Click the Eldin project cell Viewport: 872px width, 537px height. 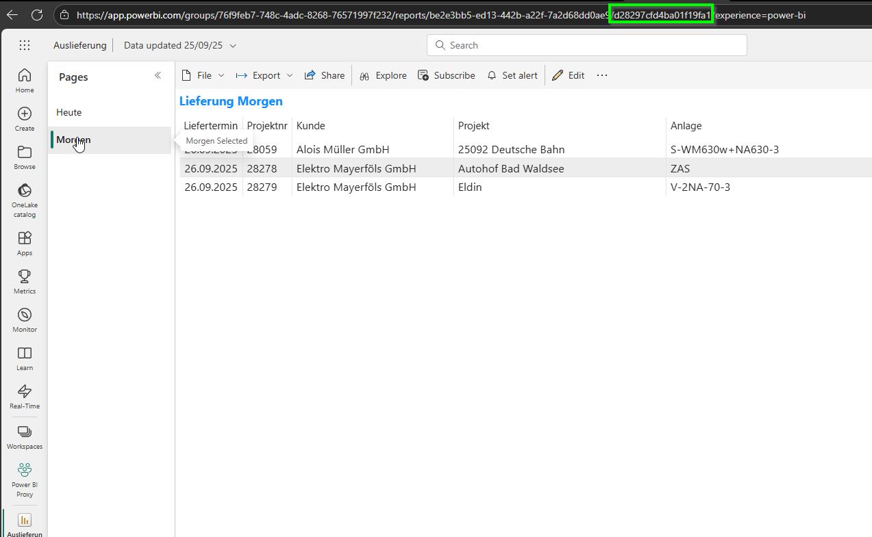[x=470, y=187]
